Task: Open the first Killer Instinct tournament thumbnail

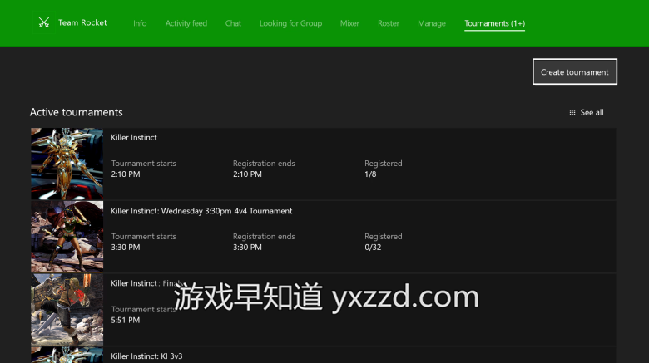Action: [67, 164]
